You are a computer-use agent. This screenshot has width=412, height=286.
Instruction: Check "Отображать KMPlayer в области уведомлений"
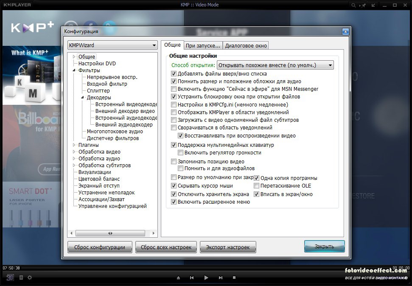174,112
